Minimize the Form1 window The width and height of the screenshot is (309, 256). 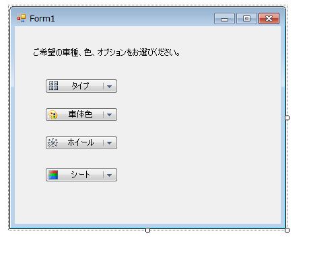coord(224,19)
